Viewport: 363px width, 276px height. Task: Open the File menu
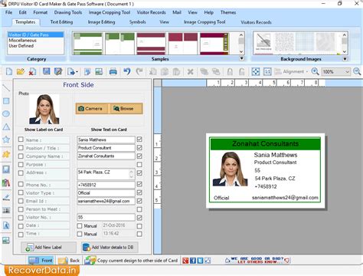pos(8,12)
